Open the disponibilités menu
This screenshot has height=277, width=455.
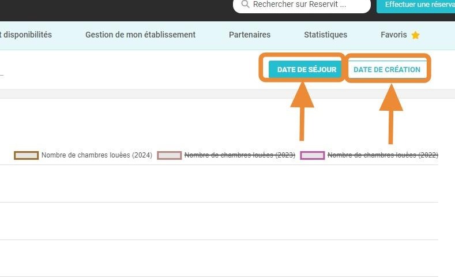pos(26,35)
